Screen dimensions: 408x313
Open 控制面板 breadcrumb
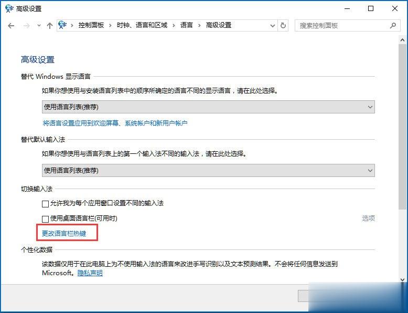point(91,25)
